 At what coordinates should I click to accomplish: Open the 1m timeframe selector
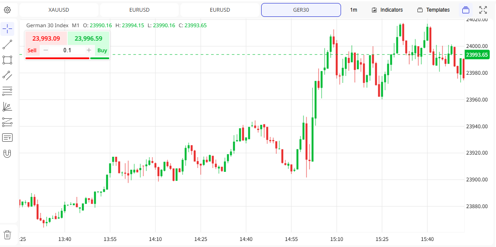tap(354, 10)
